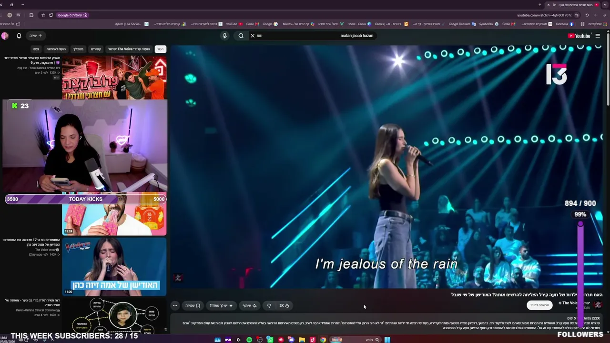The image size is (610, 343).
Task: Like the video (2K thumbs up)
Action: 285,306
